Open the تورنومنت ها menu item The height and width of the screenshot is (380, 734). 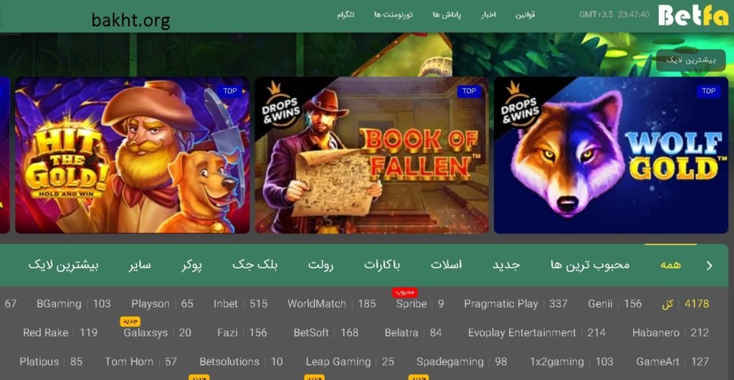coord(394,14)
